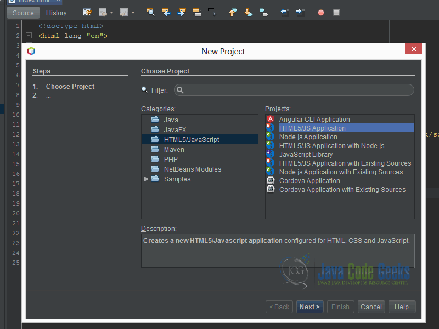Click the Toggle Bookmark icon
Image resolution: width=439 pixels, height=329 pixels.
click(264, 12)
